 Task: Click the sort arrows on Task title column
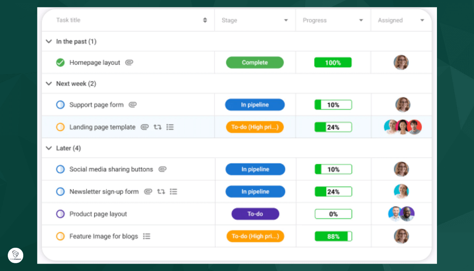pos(205,20)
